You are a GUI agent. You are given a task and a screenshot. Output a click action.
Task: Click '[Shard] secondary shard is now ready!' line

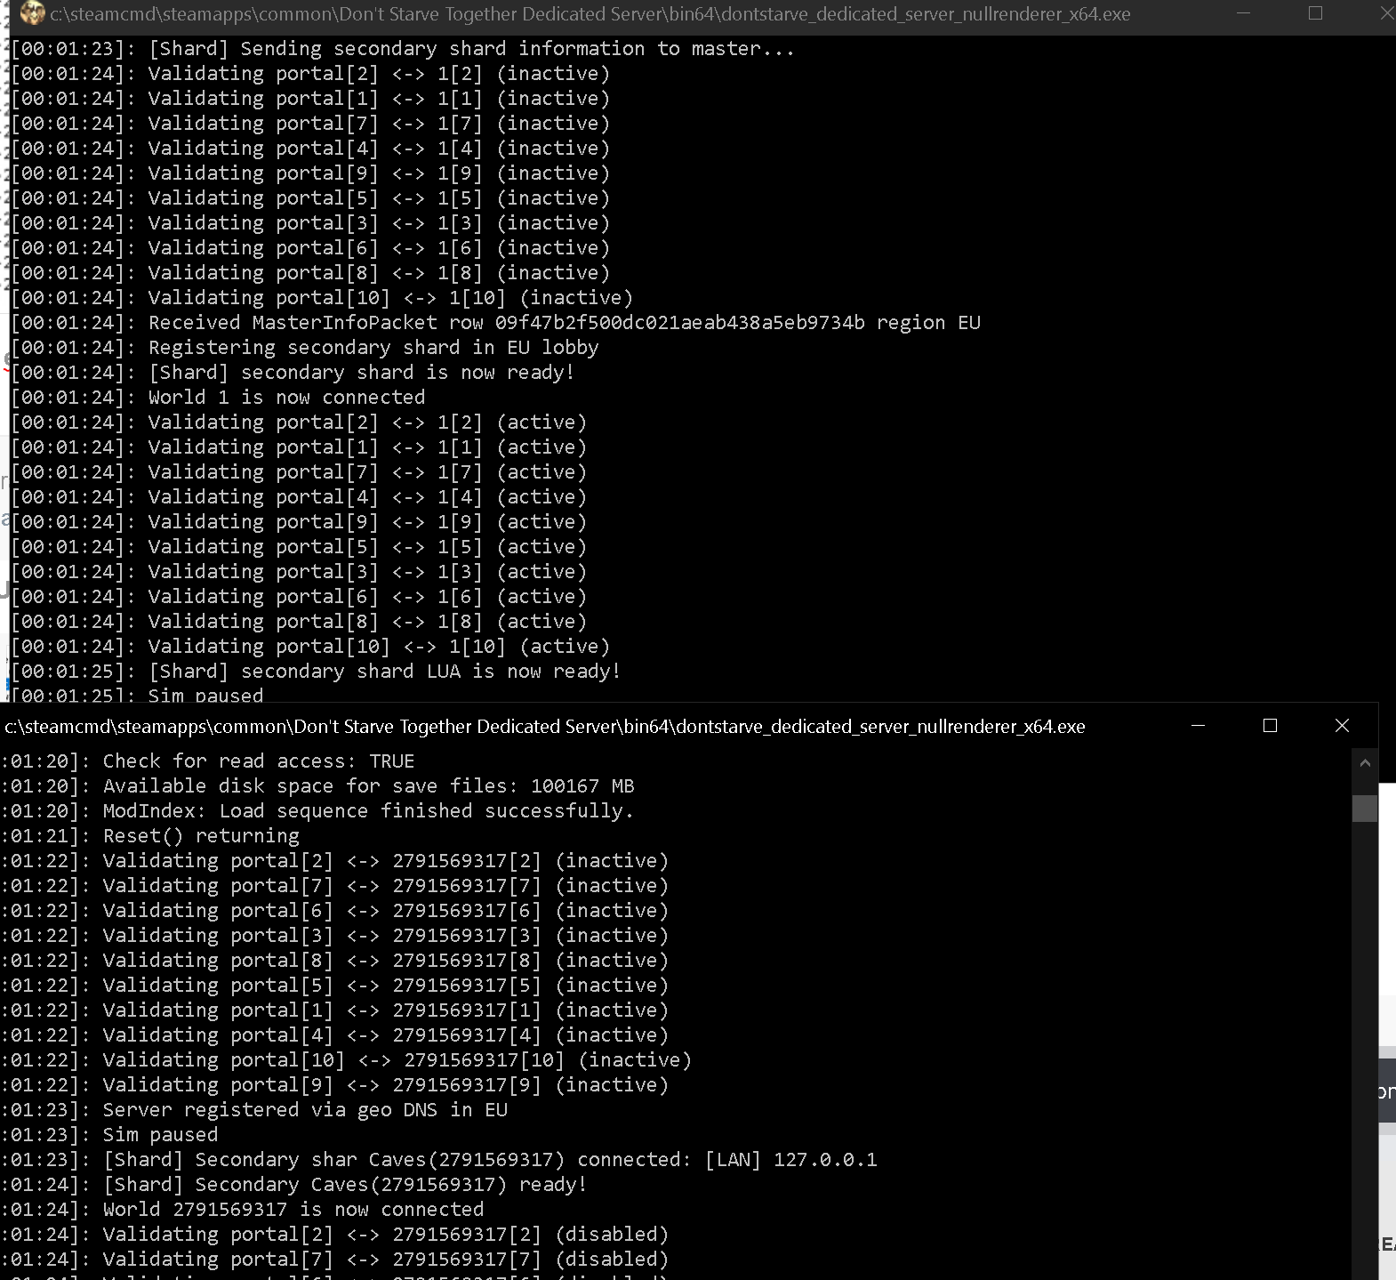pos(293,373)
